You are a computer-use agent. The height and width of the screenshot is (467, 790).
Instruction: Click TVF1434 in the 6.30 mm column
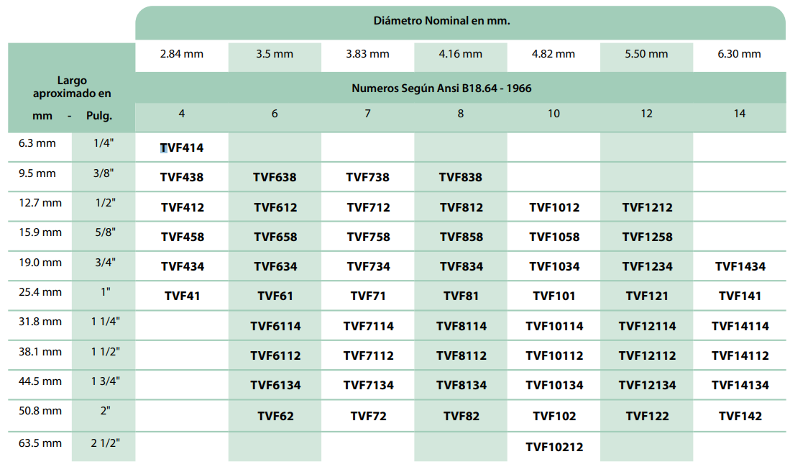point(740,266)
